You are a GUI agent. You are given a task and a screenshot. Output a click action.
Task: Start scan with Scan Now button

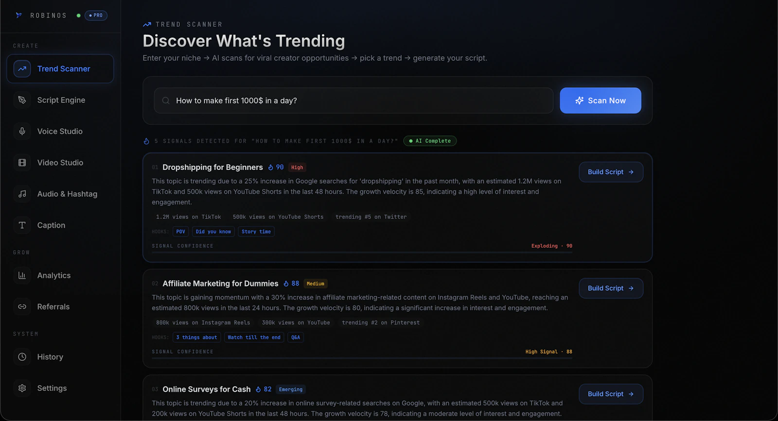coord(601,101)
